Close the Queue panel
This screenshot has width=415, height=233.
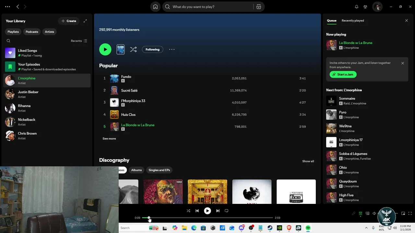pyautogui.click(x=407, y=21)
